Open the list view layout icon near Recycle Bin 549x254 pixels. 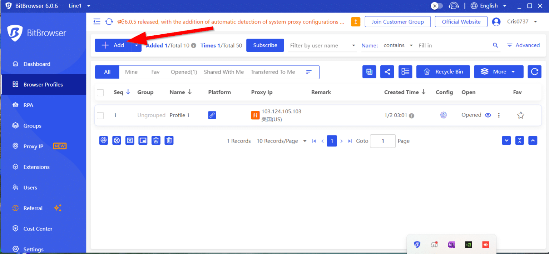[405, 72]
